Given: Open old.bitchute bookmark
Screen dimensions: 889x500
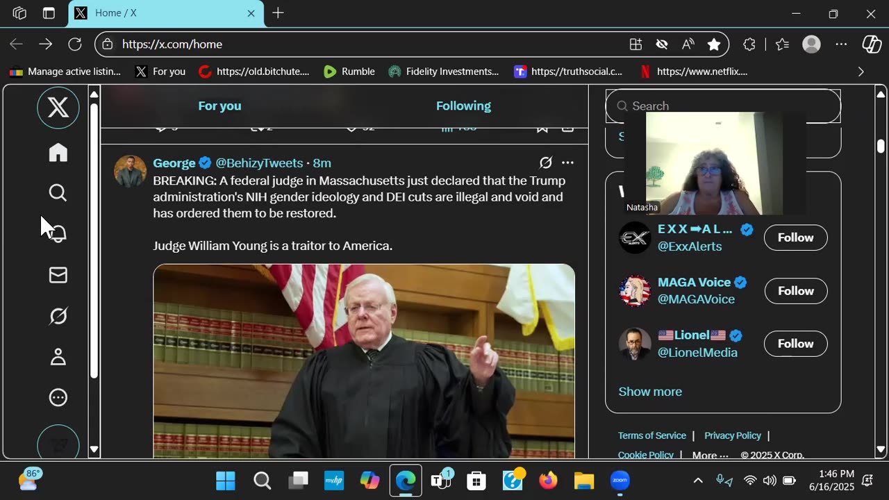Looking at the screenshot, I should (x=254, y=72).
